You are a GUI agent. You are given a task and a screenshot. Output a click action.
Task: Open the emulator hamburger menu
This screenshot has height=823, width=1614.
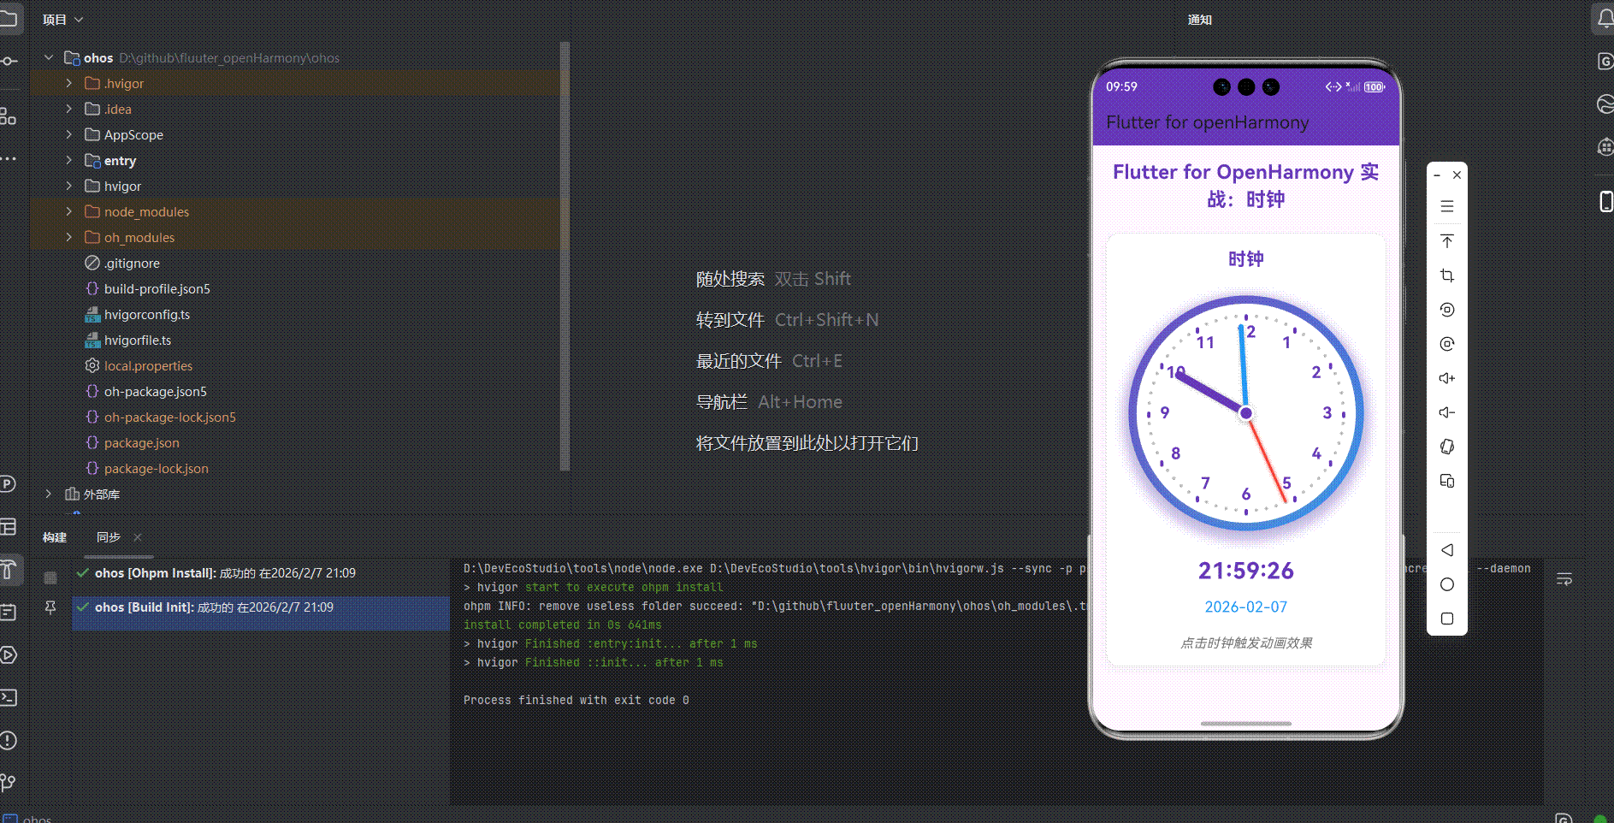coord(1447,206)
